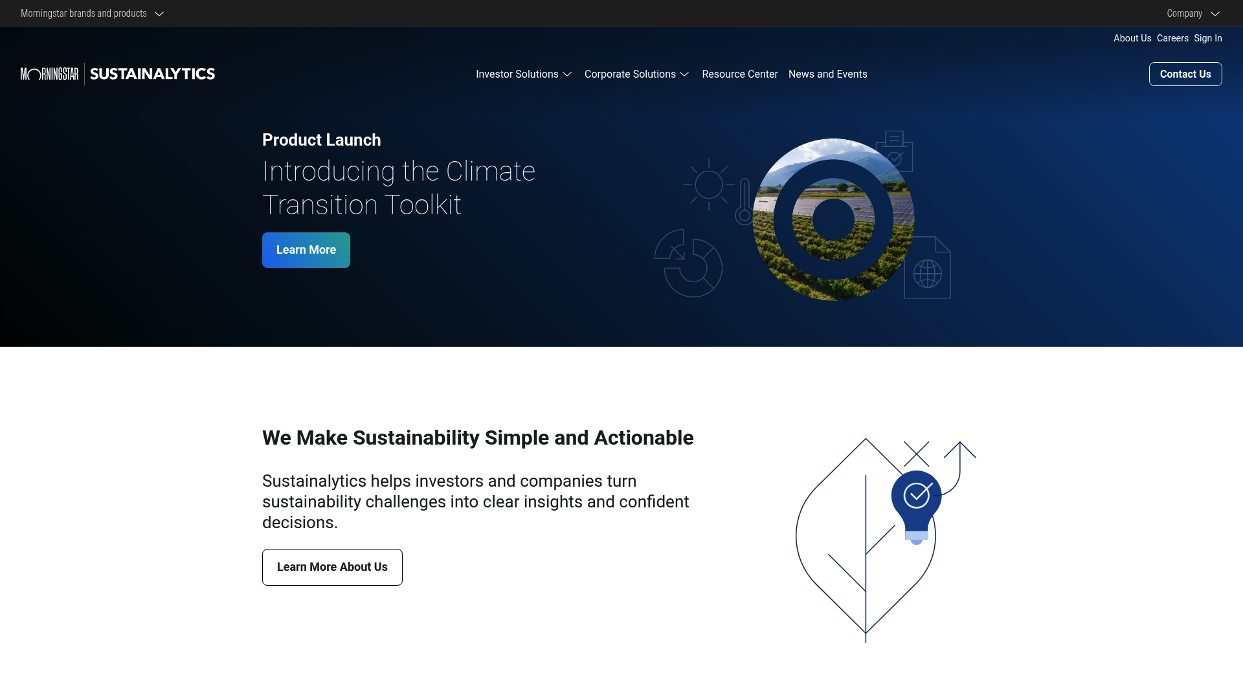This screenshot has height=699, width=1243.
Task: Expand Morningstar brands and products menu
Action: [92, 13]
